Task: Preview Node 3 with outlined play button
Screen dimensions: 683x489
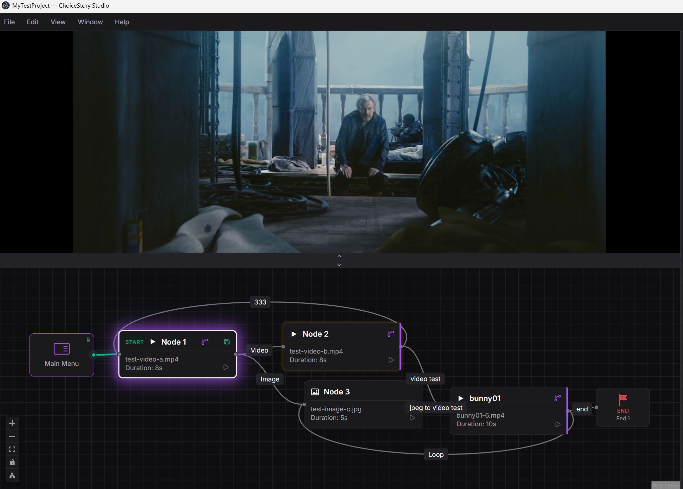Action: [x=412, y=418]
